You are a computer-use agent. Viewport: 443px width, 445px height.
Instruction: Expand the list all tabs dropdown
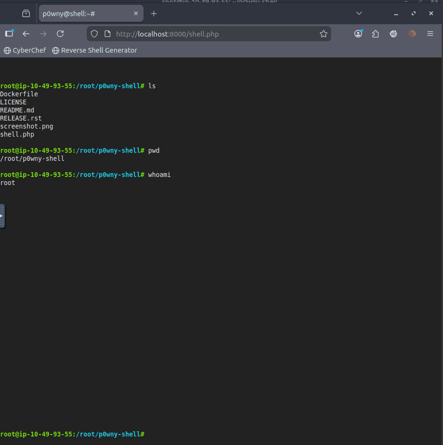(359, 14)
